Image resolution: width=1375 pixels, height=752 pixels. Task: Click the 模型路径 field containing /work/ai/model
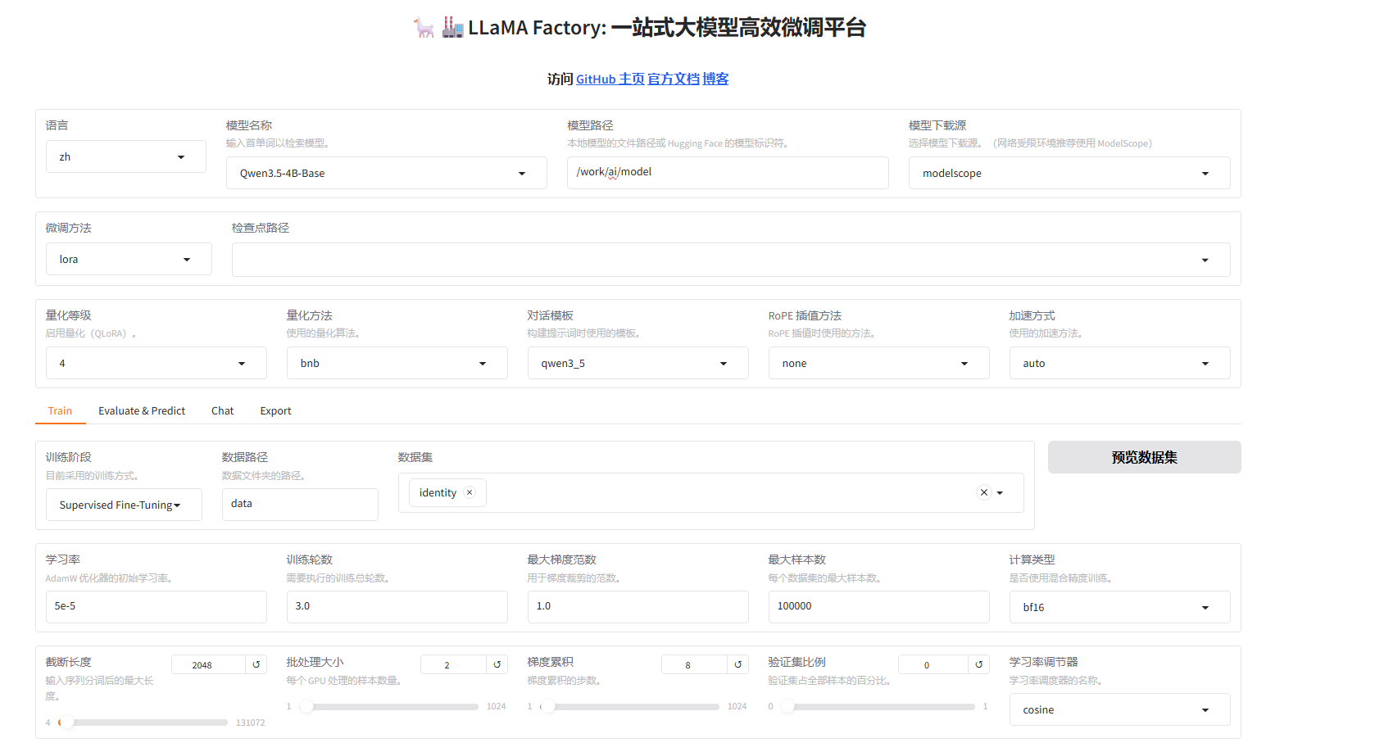[728, 172]
